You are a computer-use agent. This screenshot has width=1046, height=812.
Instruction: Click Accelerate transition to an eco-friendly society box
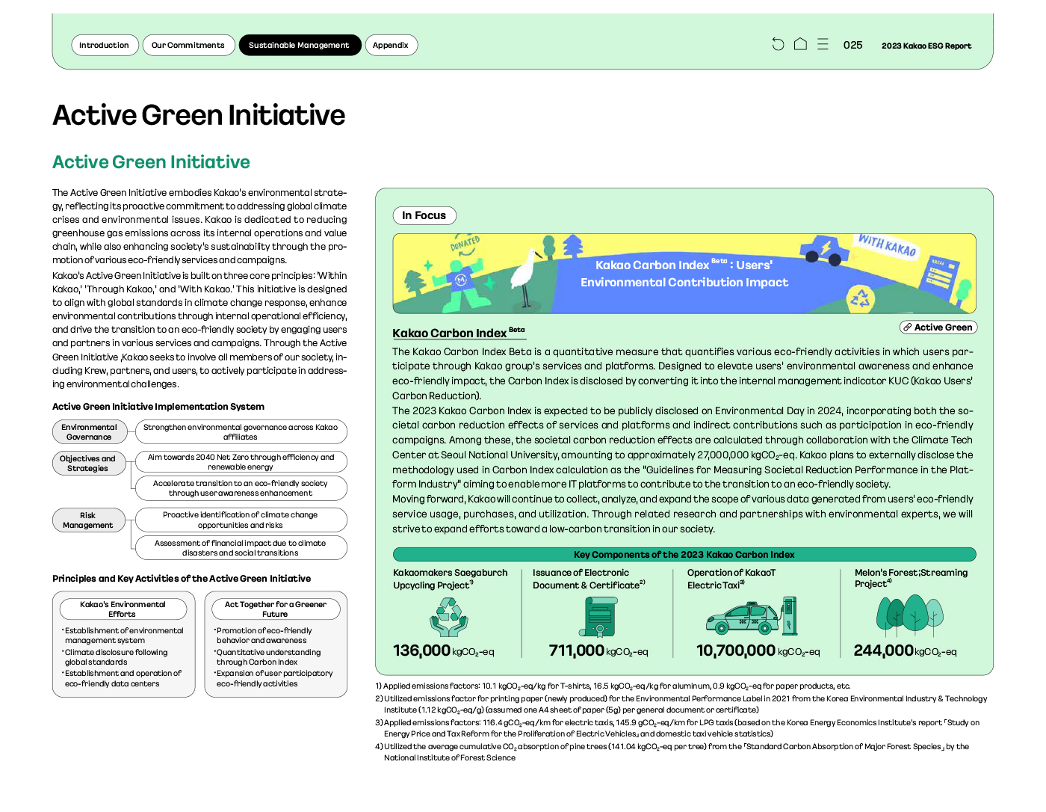click(x=241, y=488)
